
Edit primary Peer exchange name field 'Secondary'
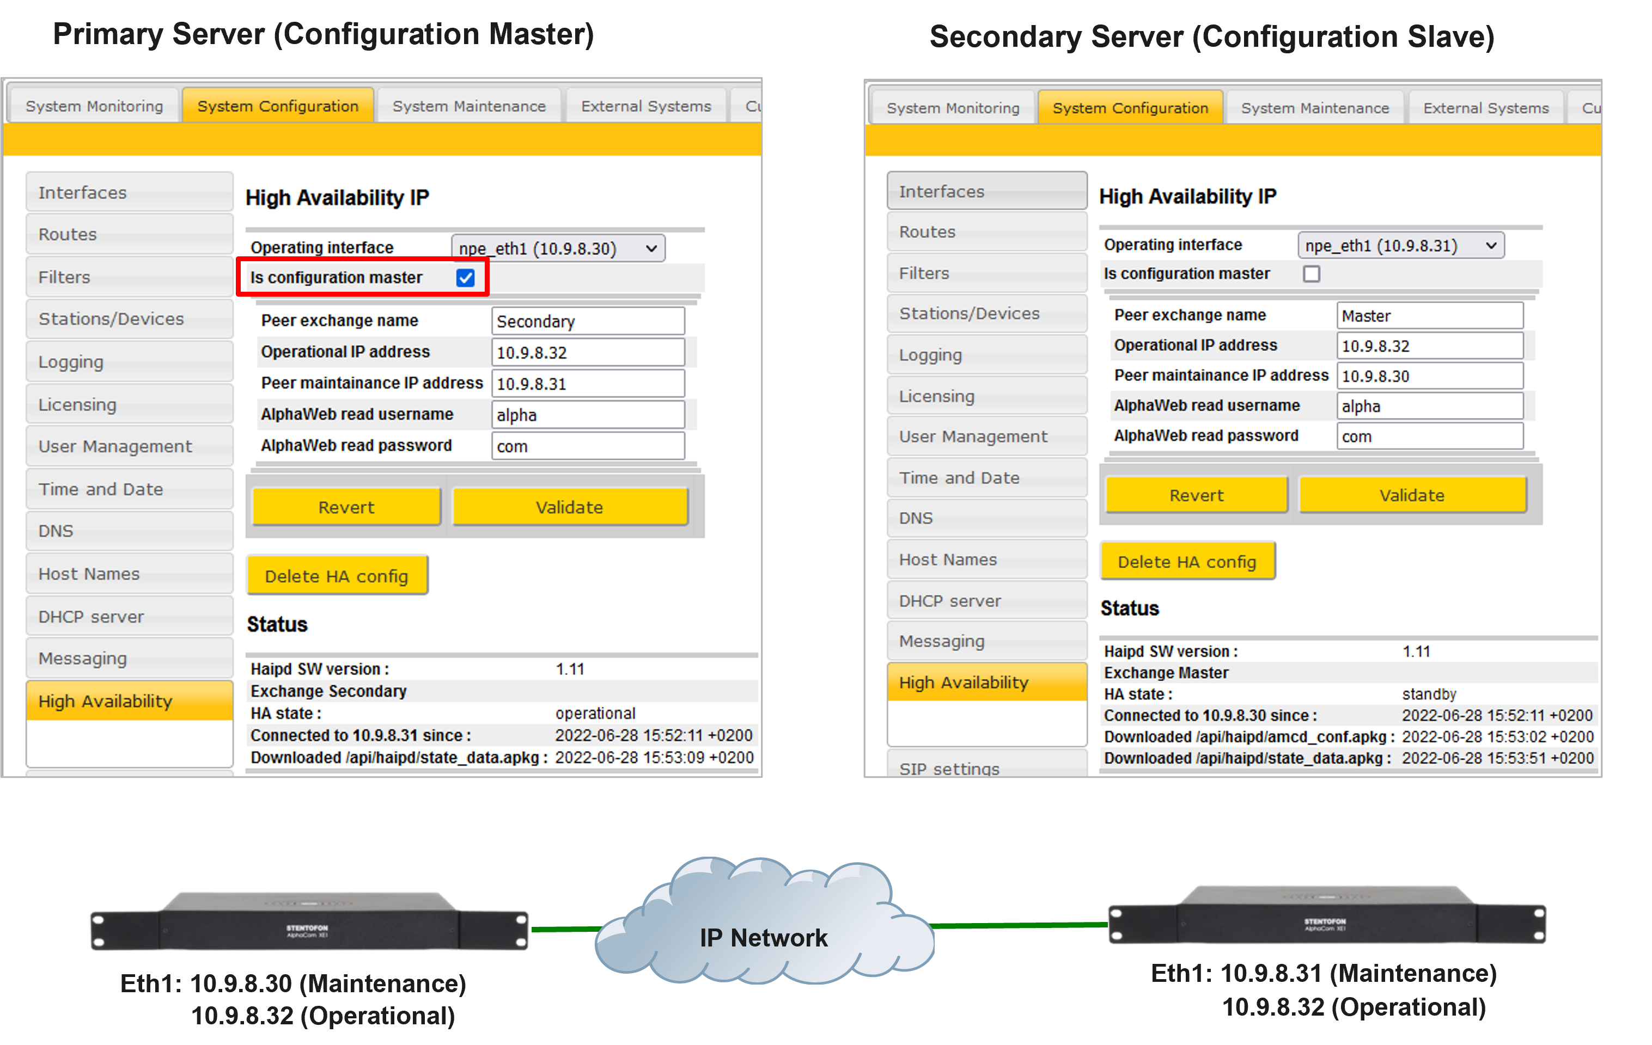(587, 322)
